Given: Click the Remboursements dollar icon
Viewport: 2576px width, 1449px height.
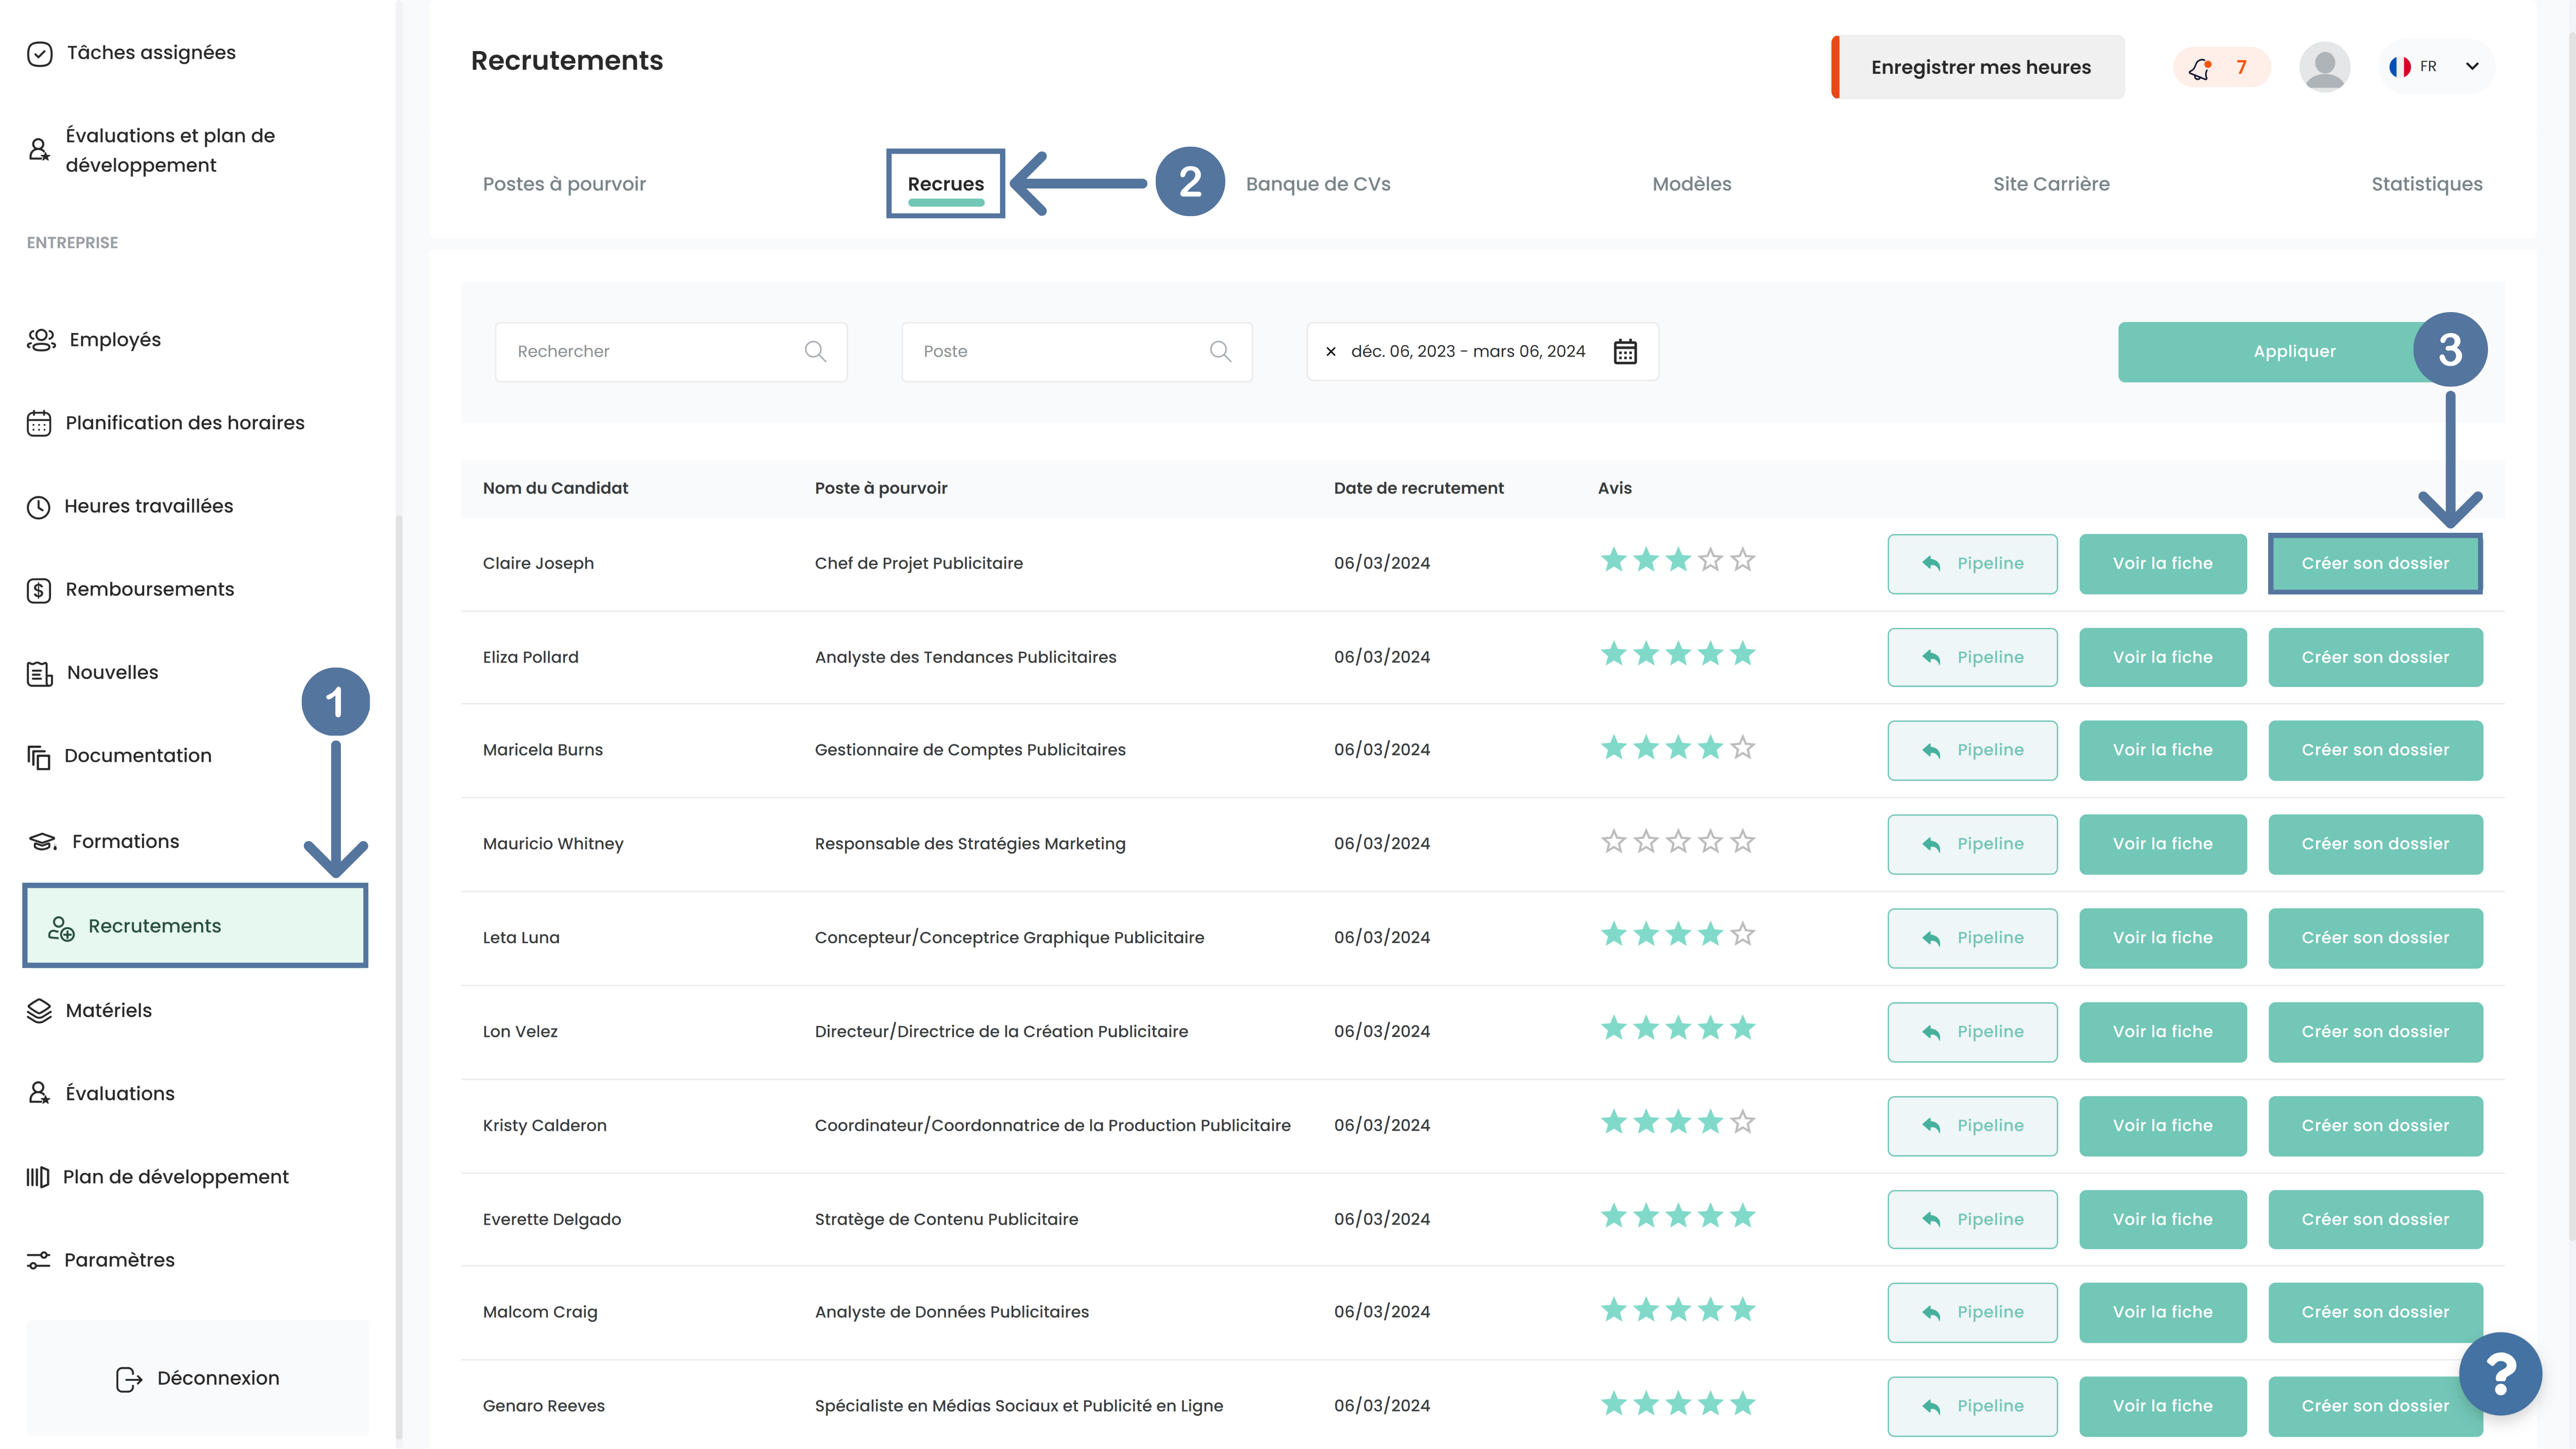Looking at the screenshot, I should (x=39, y=590).
